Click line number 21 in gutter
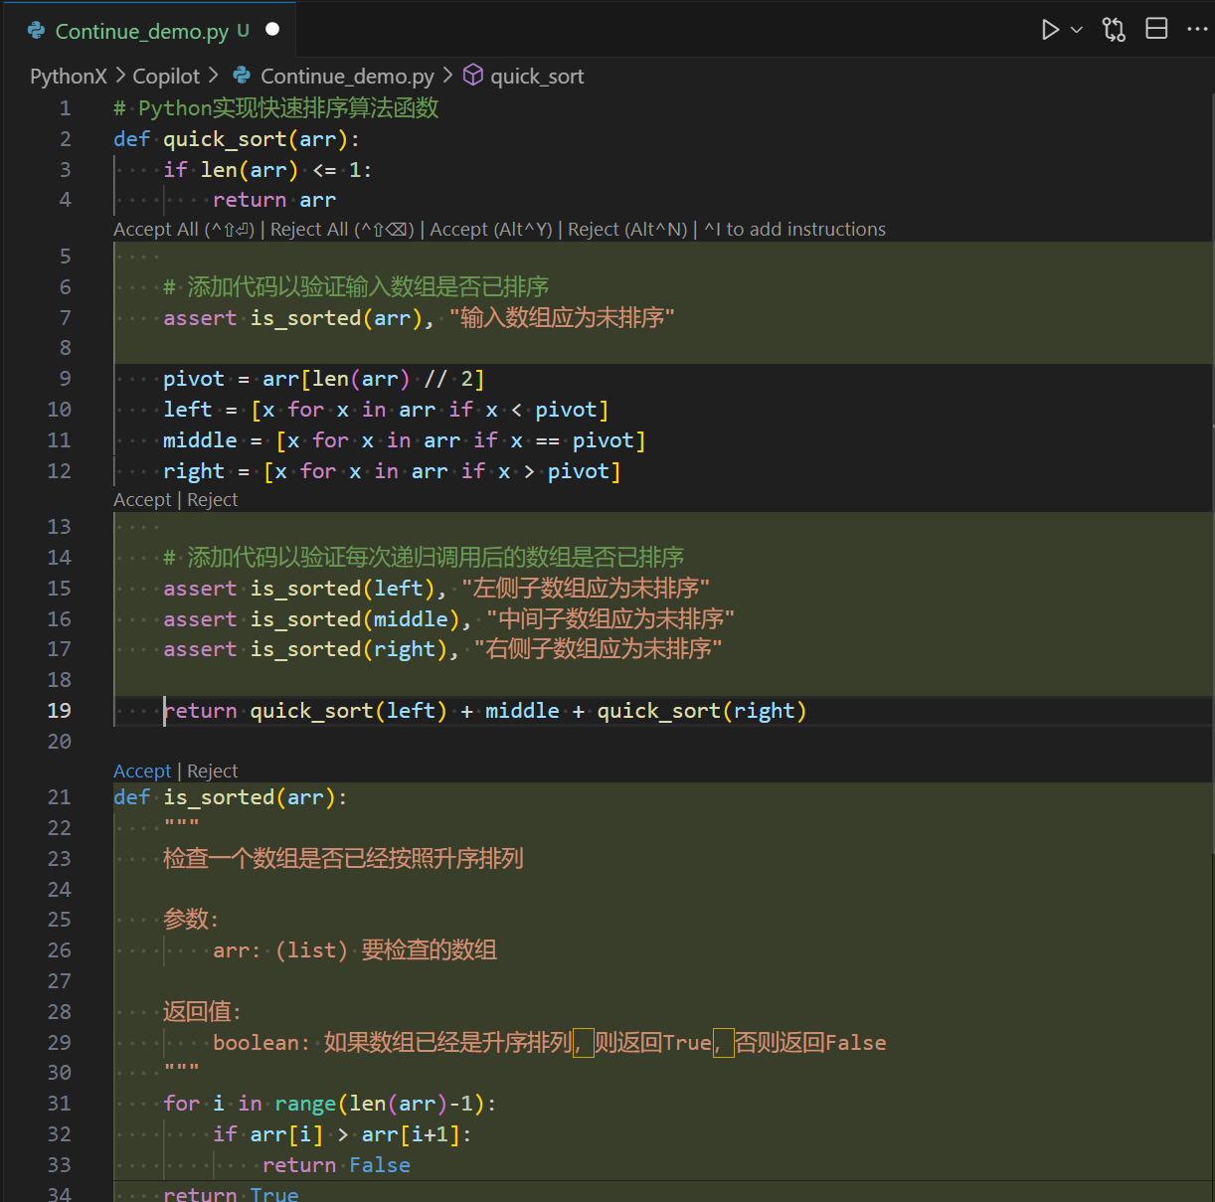The image size is (1215, 1202). pos(60,797)
